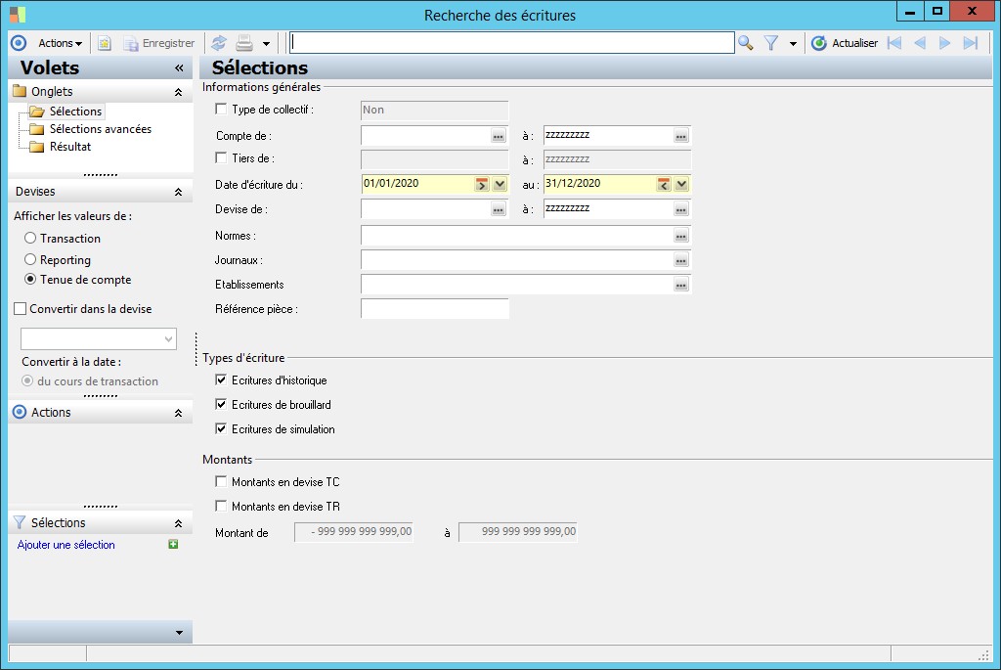Image resolution: width=1001 pixels, height=670 pixels.
Task: Click the Actualiser refresh button
Action: 845,43
